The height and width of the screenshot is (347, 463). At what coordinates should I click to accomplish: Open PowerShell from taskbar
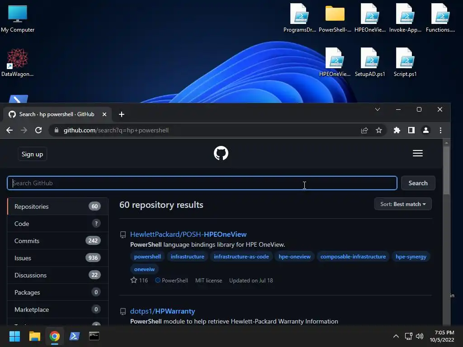coord(74,336)
